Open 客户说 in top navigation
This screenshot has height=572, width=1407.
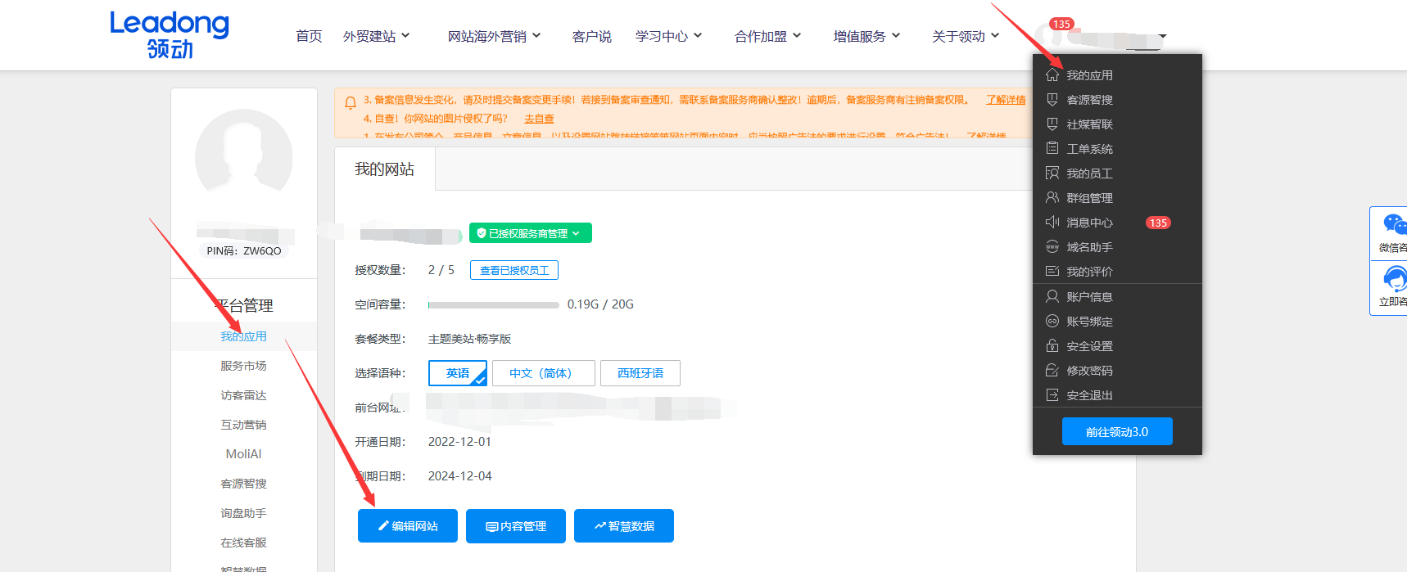coord(591,36)
